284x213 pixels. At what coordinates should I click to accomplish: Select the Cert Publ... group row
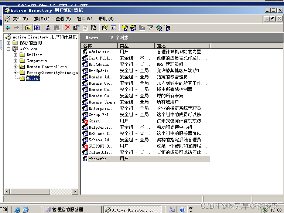coord(146,58)
